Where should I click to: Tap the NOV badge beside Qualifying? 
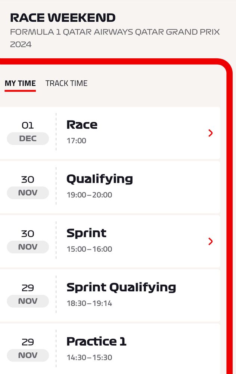coord(28,193)
